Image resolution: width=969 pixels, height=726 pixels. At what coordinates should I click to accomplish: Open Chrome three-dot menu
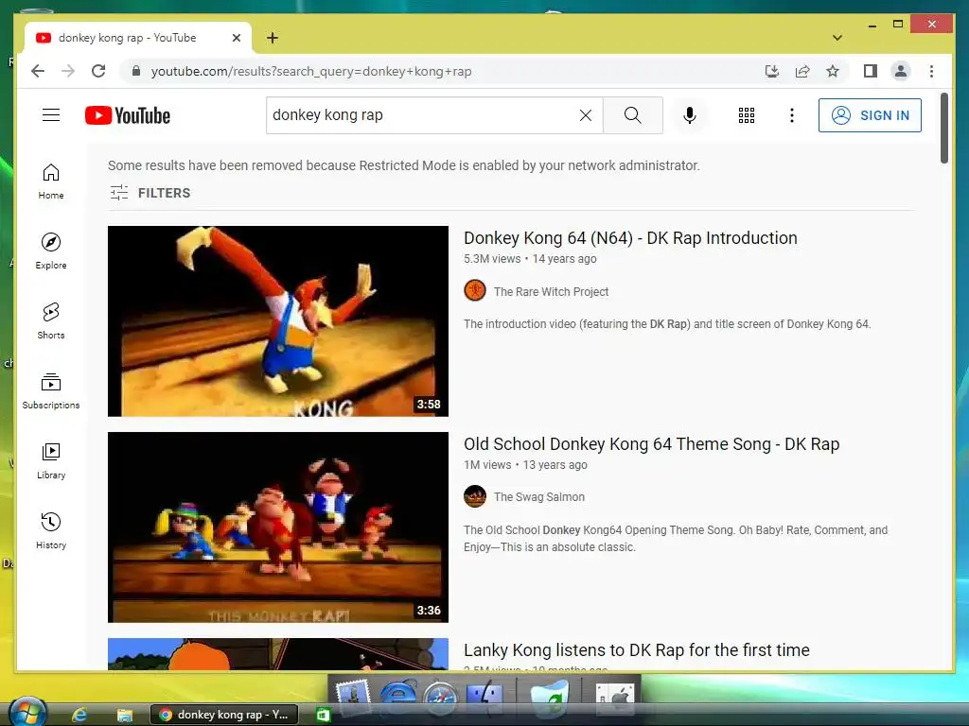coord(931,71)
